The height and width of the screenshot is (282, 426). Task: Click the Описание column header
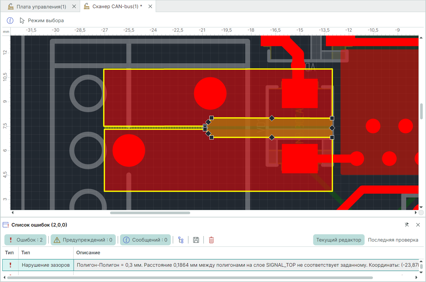88,253
